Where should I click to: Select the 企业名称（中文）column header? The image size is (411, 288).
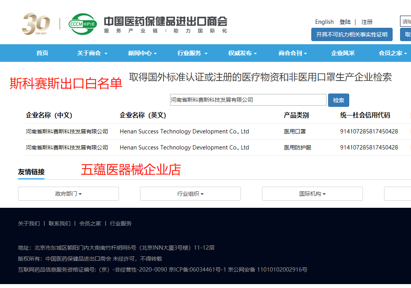tap(49, 115)
